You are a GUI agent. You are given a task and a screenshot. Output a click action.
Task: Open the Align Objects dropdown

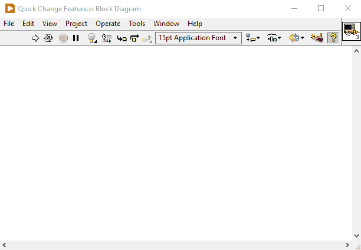[253, 38]
